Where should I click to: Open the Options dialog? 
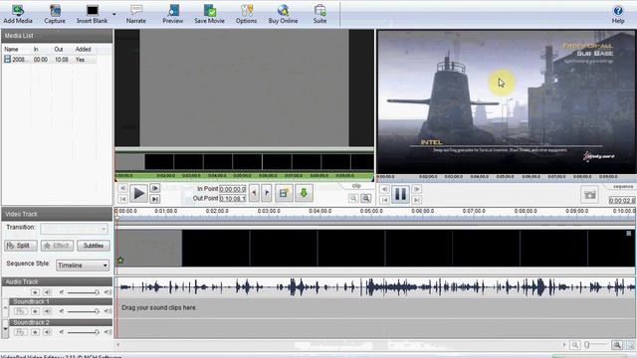point(246,14)
